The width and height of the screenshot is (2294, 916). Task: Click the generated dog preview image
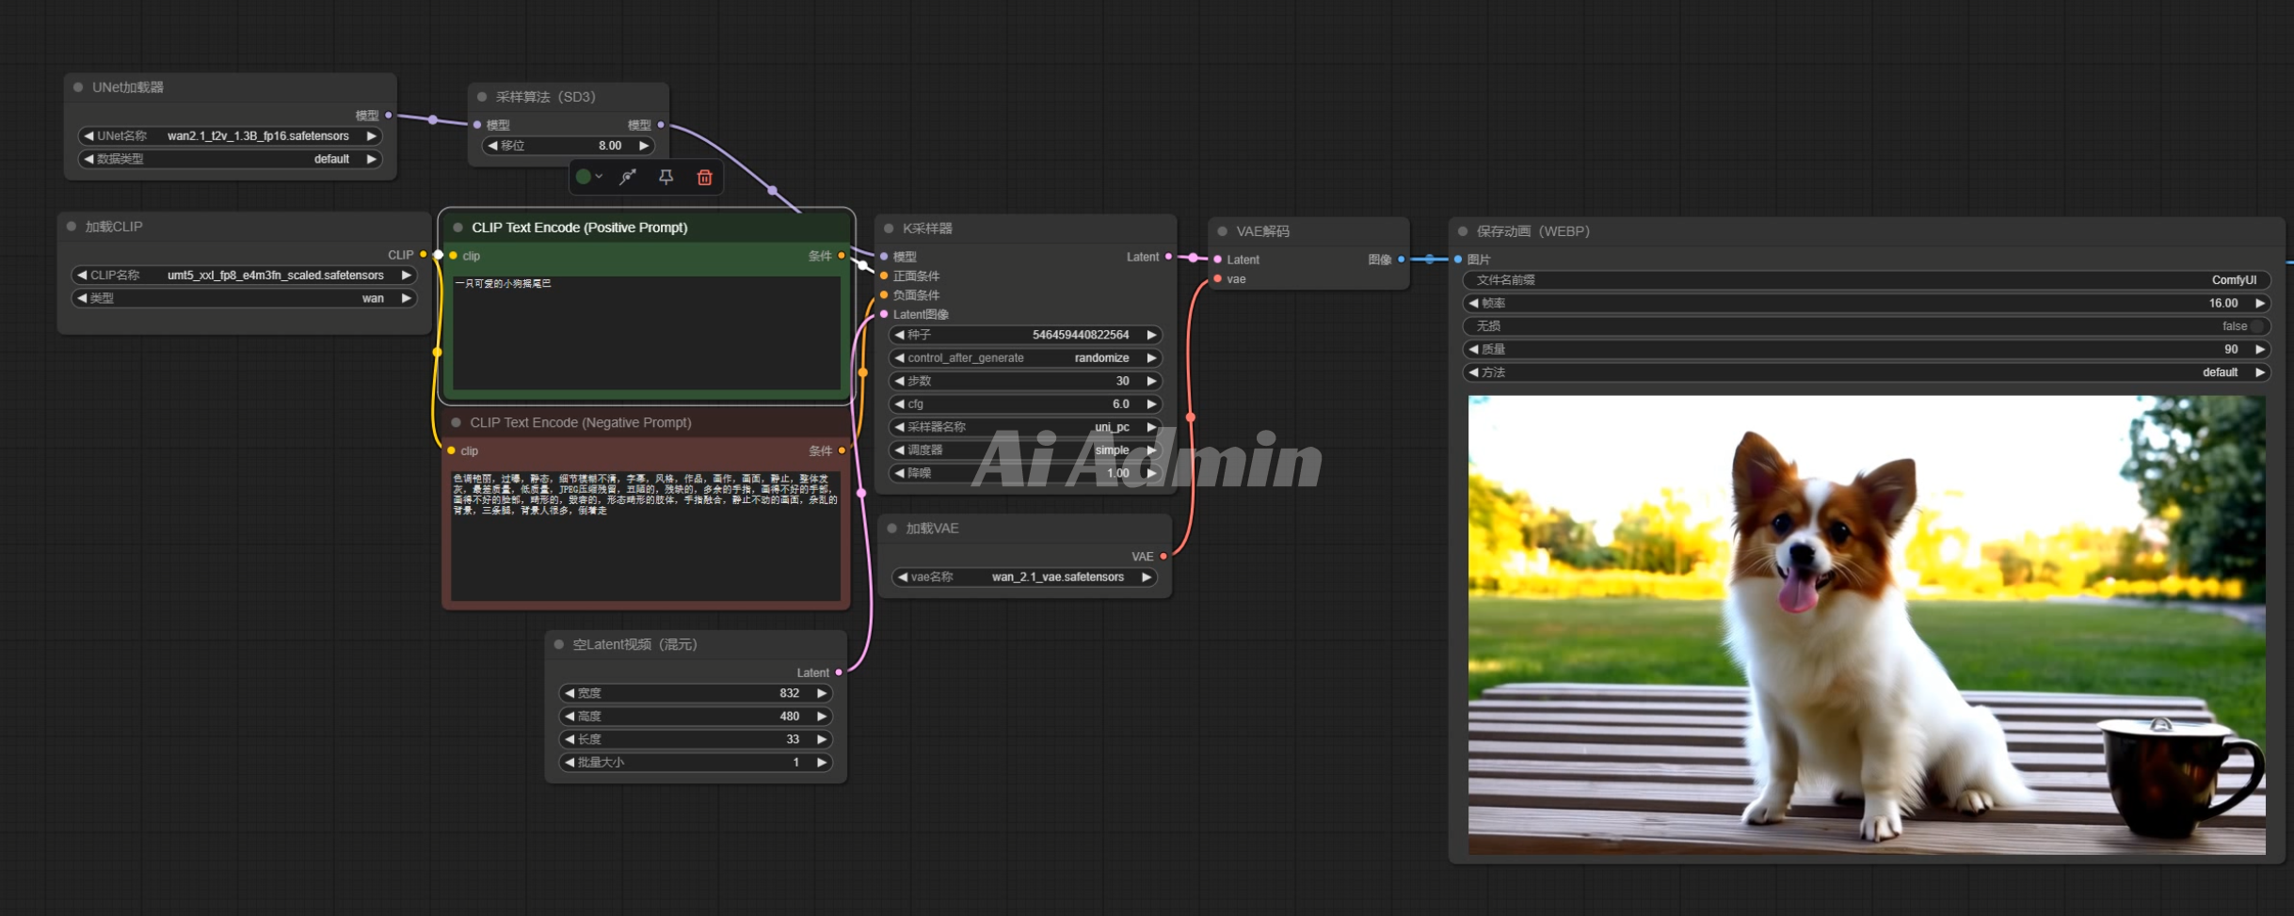1866,624
